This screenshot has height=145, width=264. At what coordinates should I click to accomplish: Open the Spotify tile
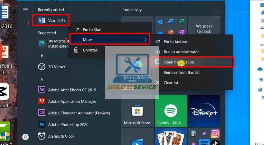point(171,111)
